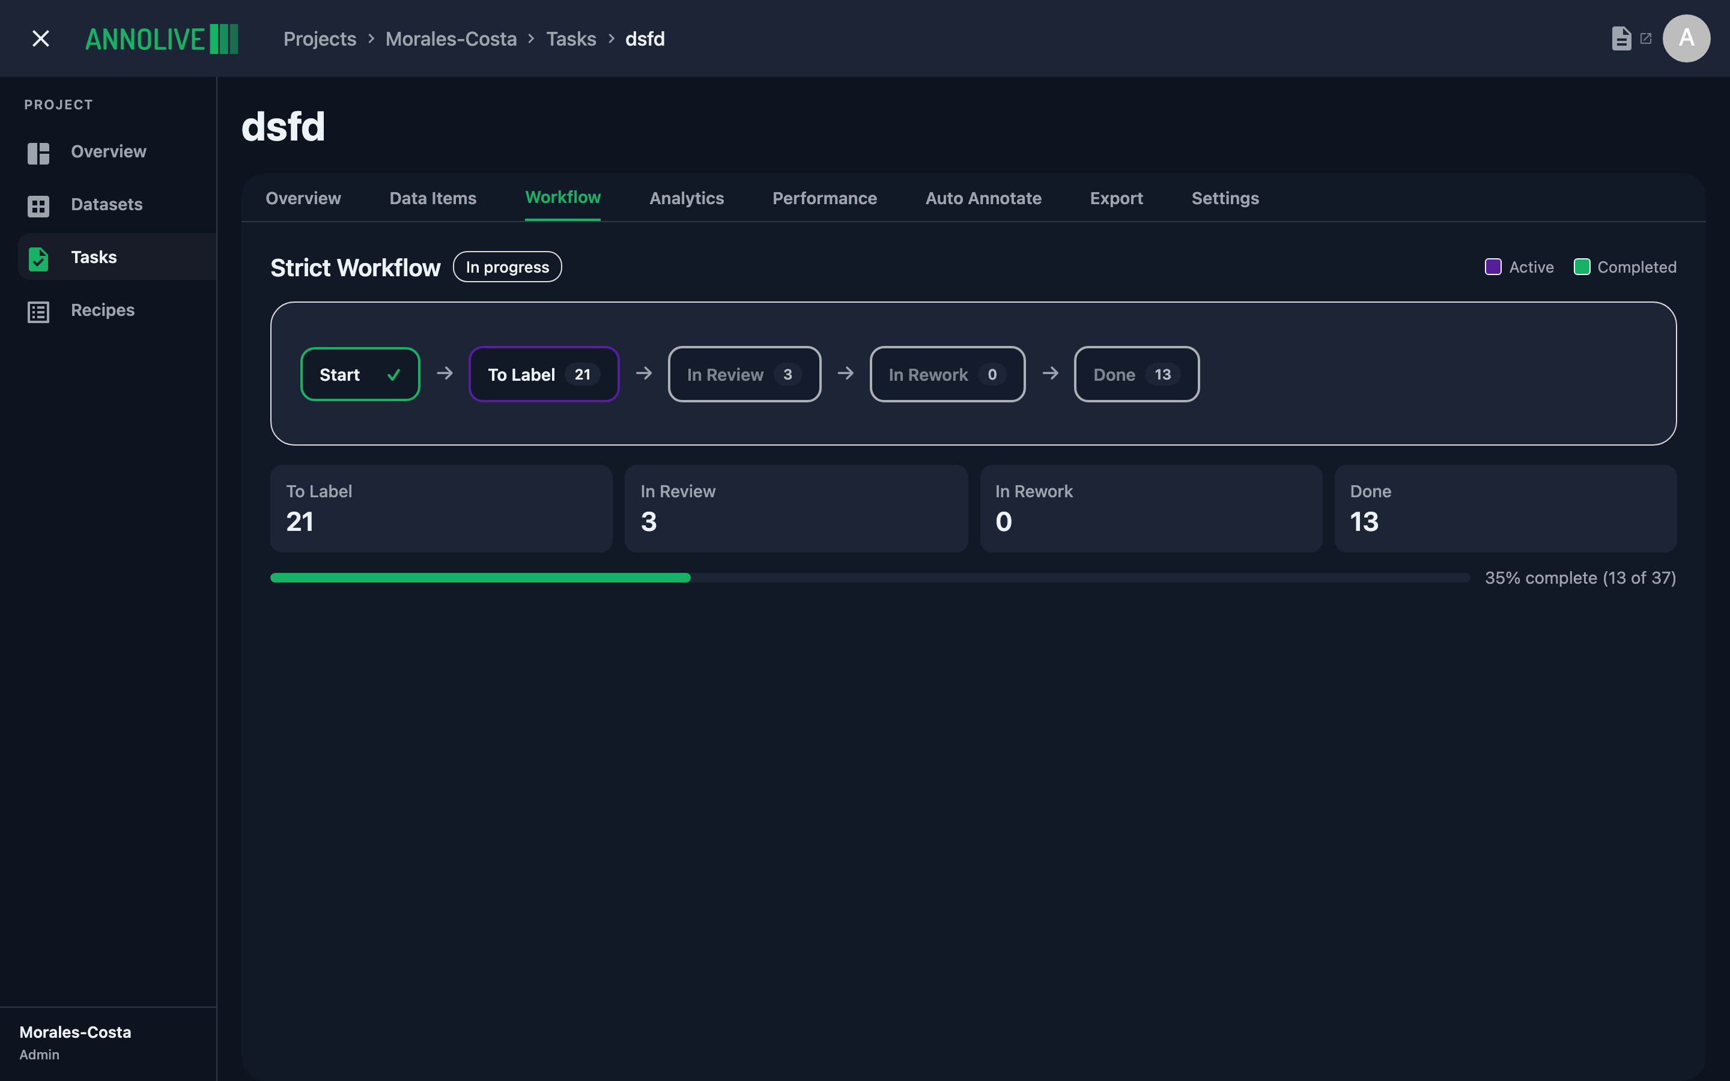1730x1081 pixels.
Task: Click the chevron after Morales-Costa breadcrumb
Action: point(531,38)
